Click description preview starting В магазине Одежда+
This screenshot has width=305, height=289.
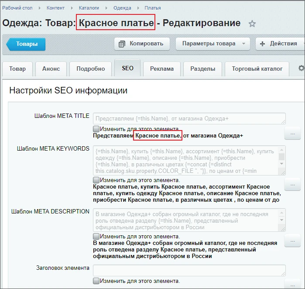(x=185, y=250)
